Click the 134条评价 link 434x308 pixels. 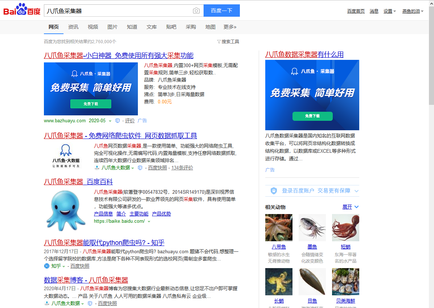tap(182, 168)
